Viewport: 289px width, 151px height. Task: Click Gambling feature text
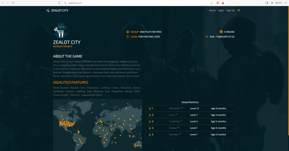[58, 91]
